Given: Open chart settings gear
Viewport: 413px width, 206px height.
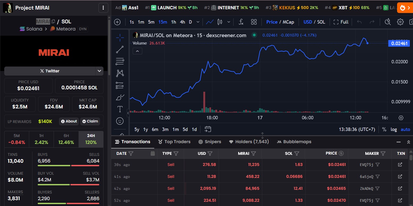Looking at the screenshot, I should pyautogui.click(x=400, y=22).
